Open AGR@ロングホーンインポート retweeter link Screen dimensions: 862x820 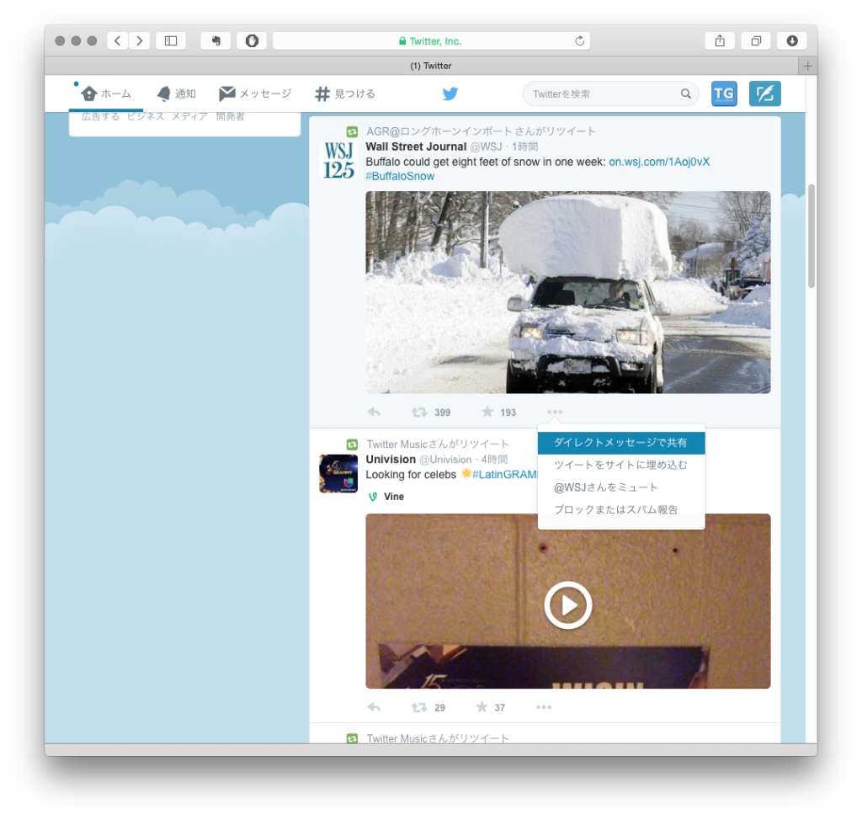pyautogui.click(x=439, y=130)
